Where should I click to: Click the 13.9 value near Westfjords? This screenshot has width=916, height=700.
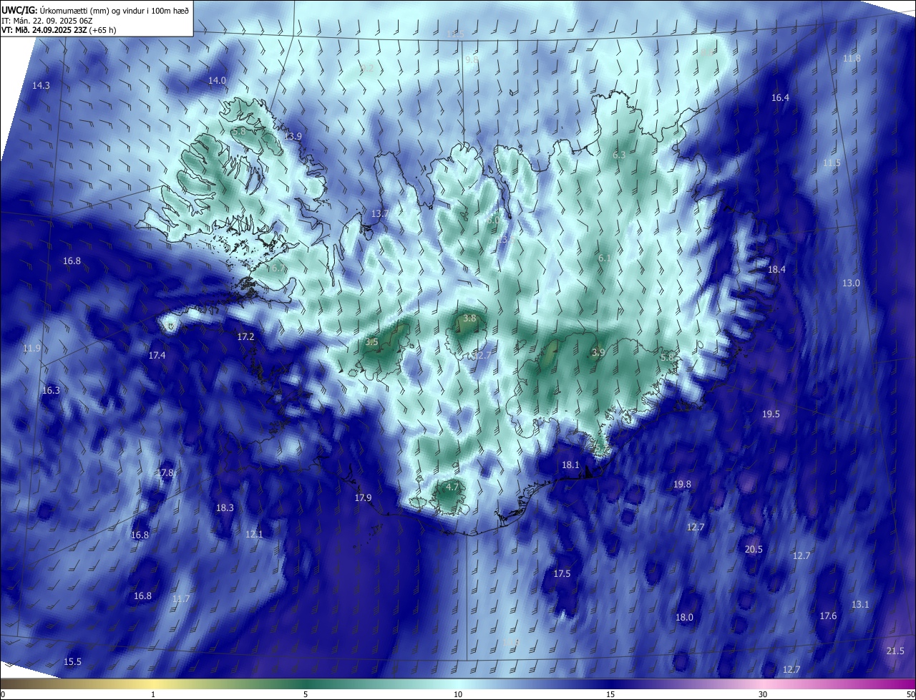(293, 136)
